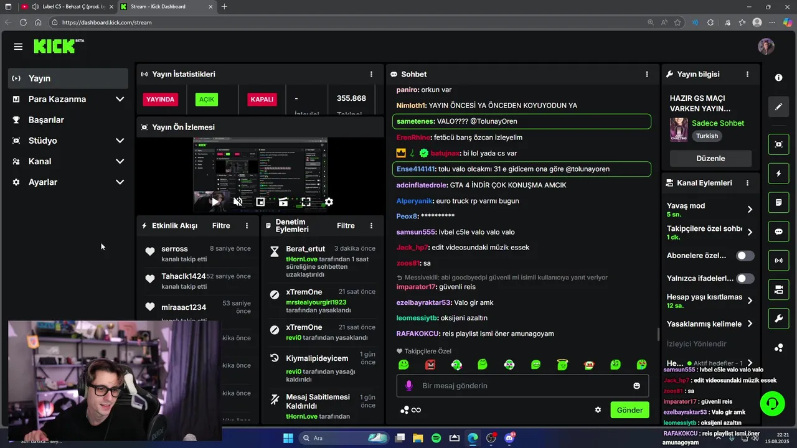The image size is (797, 448).
Task: Insert the angry red emote
Action: click(x=430, y=365)
